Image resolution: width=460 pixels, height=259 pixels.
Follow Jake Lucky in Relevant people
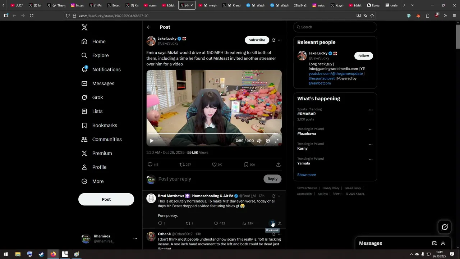tap(364, 56)
